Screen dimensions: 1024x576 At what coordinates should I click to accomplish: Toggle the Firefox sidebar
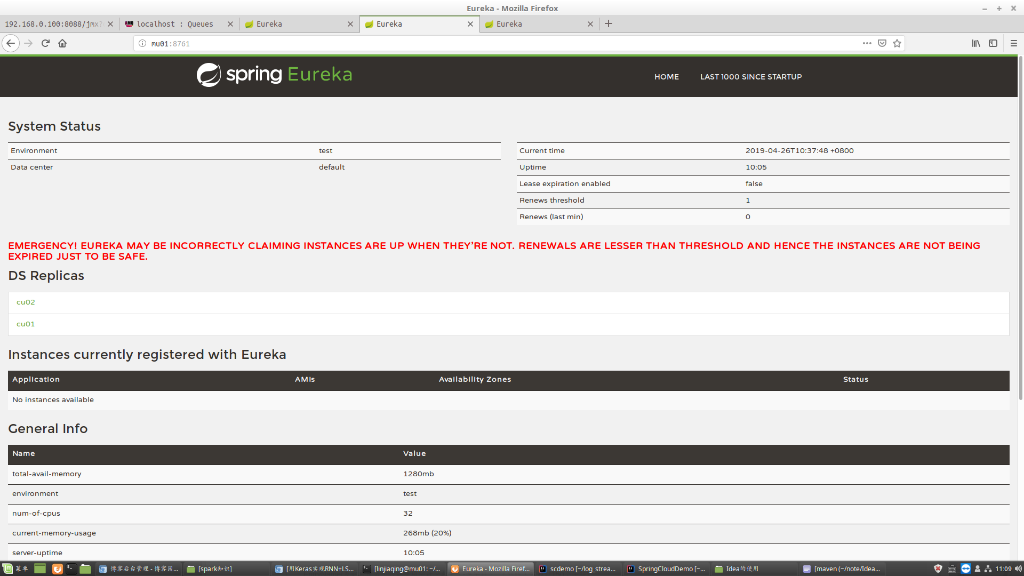[993, 43]
